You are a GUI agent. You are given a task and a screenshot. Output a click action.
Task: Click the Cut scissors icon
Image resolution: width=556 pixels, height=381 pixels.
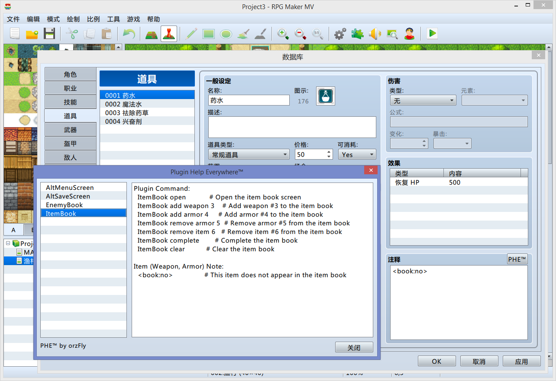tap(72, 34)
